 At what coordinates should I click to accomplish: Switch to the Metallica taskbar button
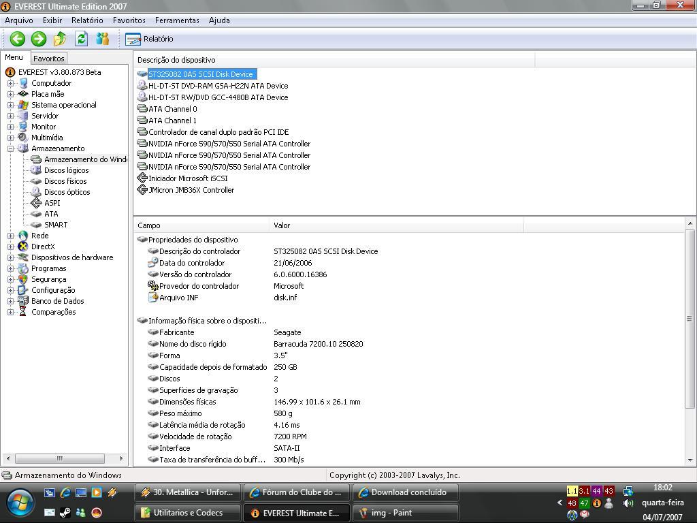click(x=188, y=492)
